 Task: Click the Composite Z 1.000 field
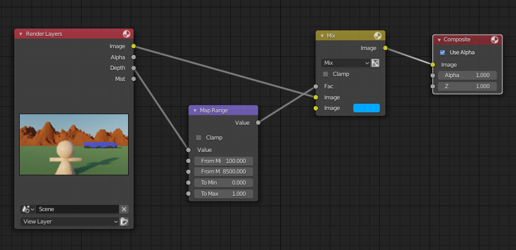467,86
